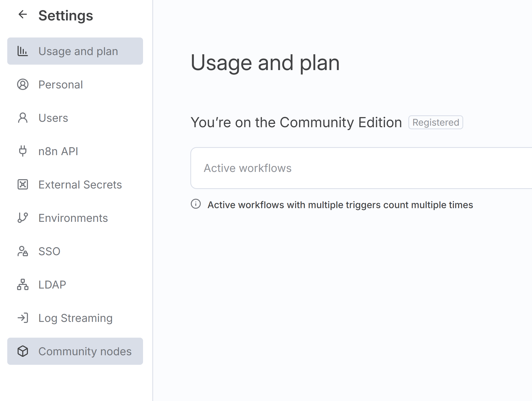Image resolution: width=532 pixels, height=401 pixels.
Task: Click the Environments branch icon
Action: click(x=23, y=218)
